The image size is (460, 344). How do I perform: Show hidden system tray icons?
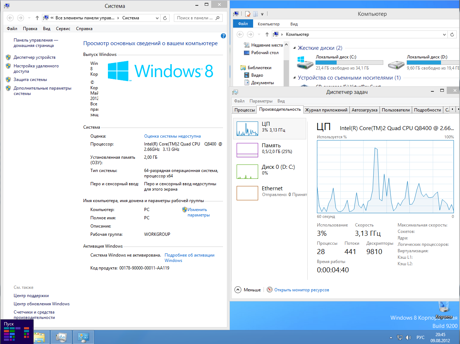coord(391,338)
